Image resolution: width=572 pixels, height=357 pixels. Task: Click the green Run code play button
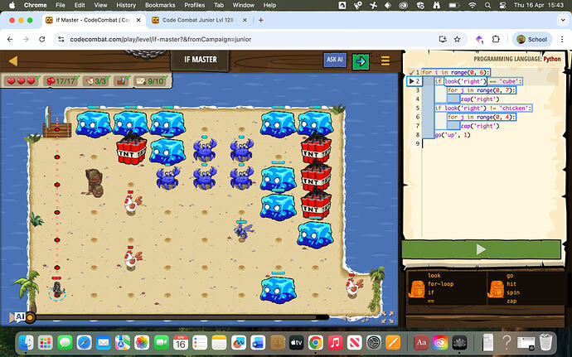[x=481, y=249]
